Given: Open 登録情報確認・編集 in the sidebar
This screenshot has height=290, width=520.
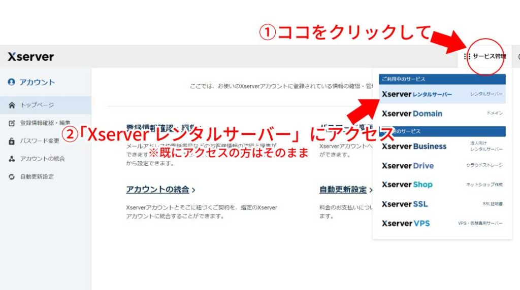Looking at the screenshot, I should (45, 123).
